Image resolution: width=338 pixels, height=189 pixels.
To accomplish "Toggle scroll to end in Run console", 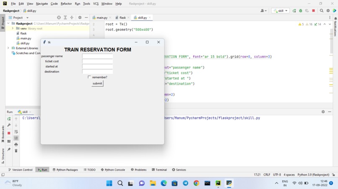I will pos(16,138).
